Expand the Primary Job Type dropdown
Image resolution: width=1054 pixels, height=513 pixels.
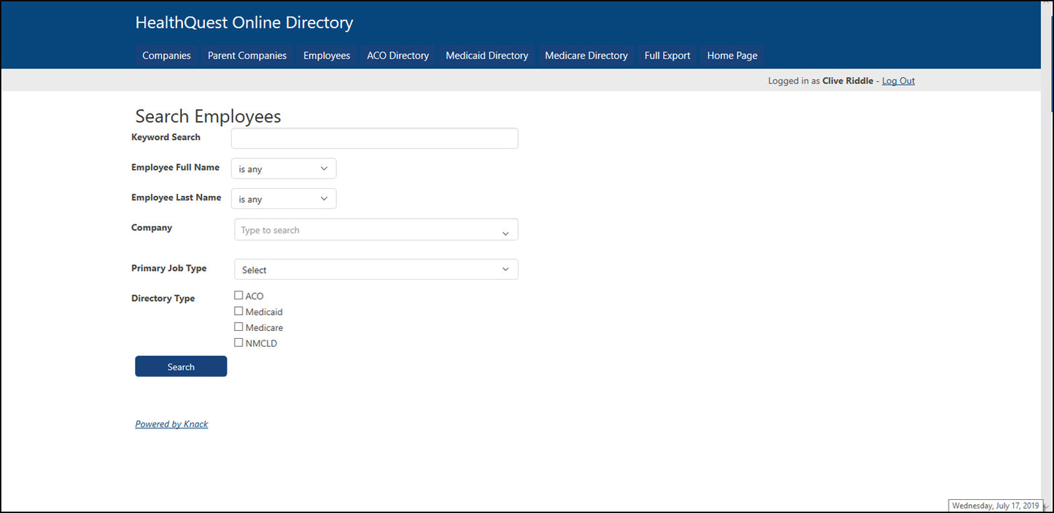tap(376, 270)
